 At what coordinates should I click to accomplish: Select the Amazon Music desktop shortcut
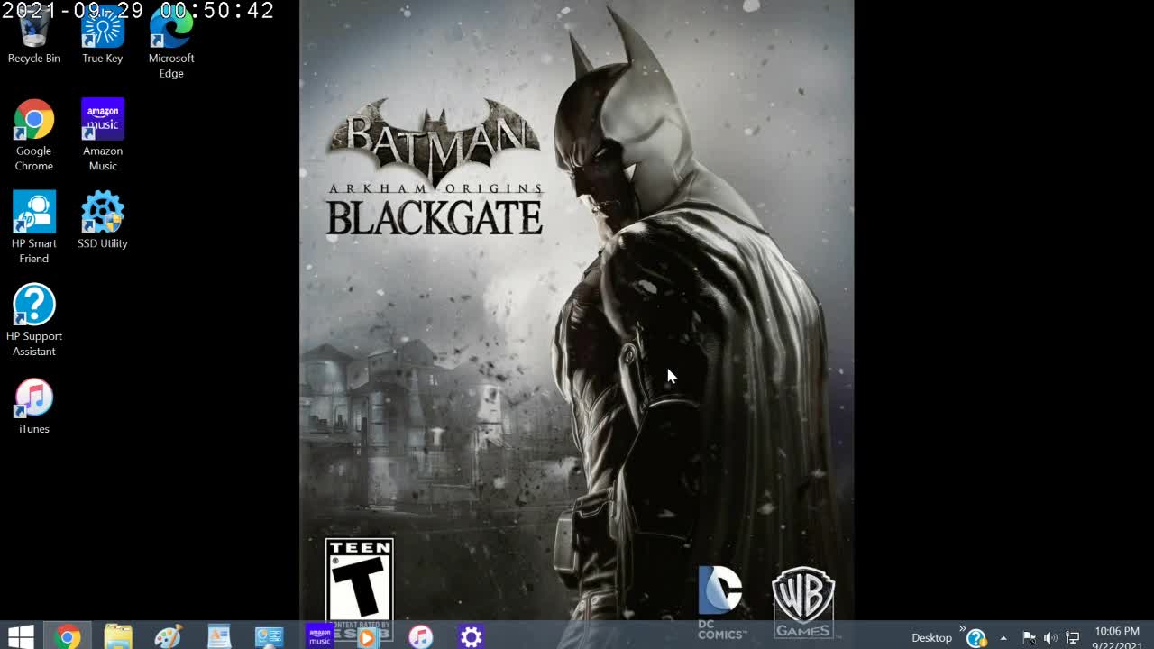[103, 135]
